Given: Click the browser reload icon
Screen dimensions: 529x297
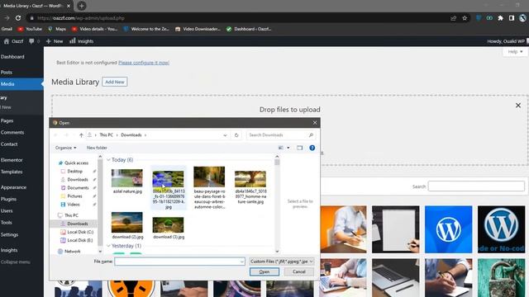Looking at the screenshot, I should pyautogui.click(x=18, y=18).
